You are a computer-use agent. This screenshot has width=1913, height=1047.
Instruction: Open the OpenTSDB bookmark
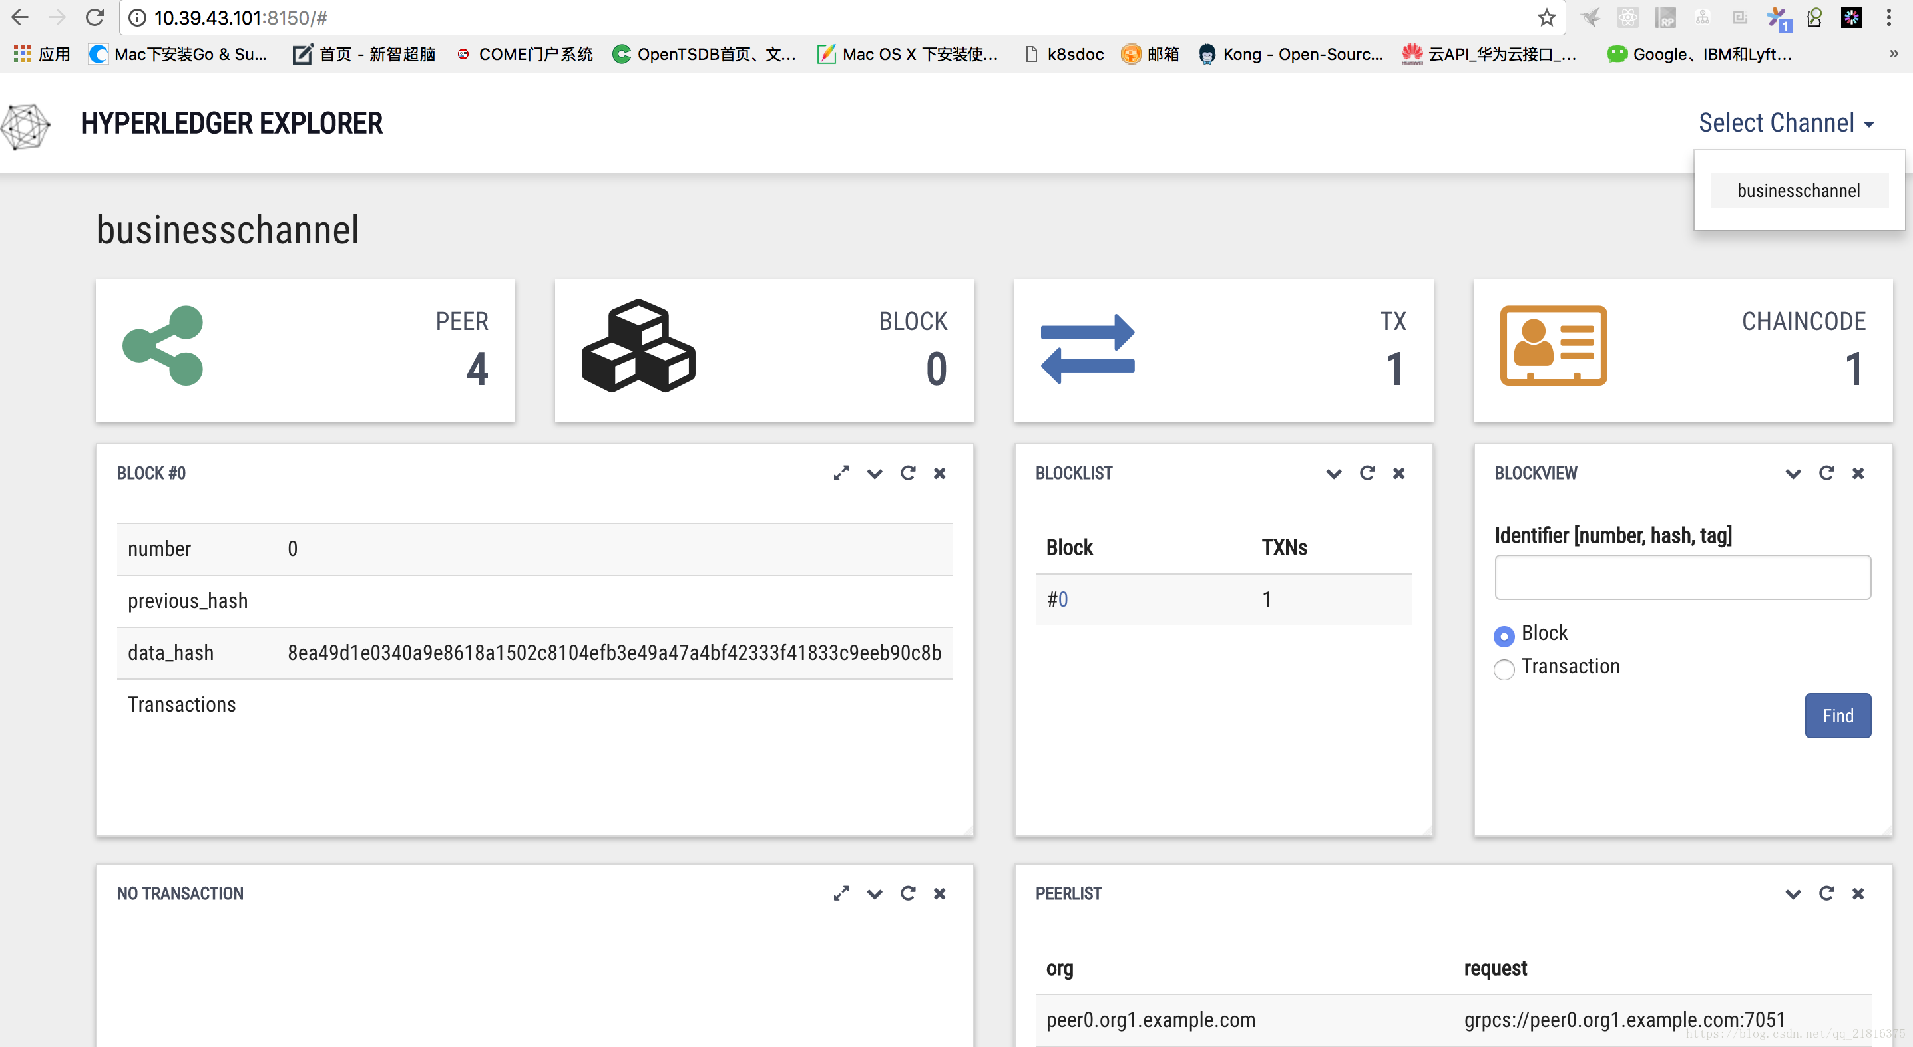click(x=704, y=53)
